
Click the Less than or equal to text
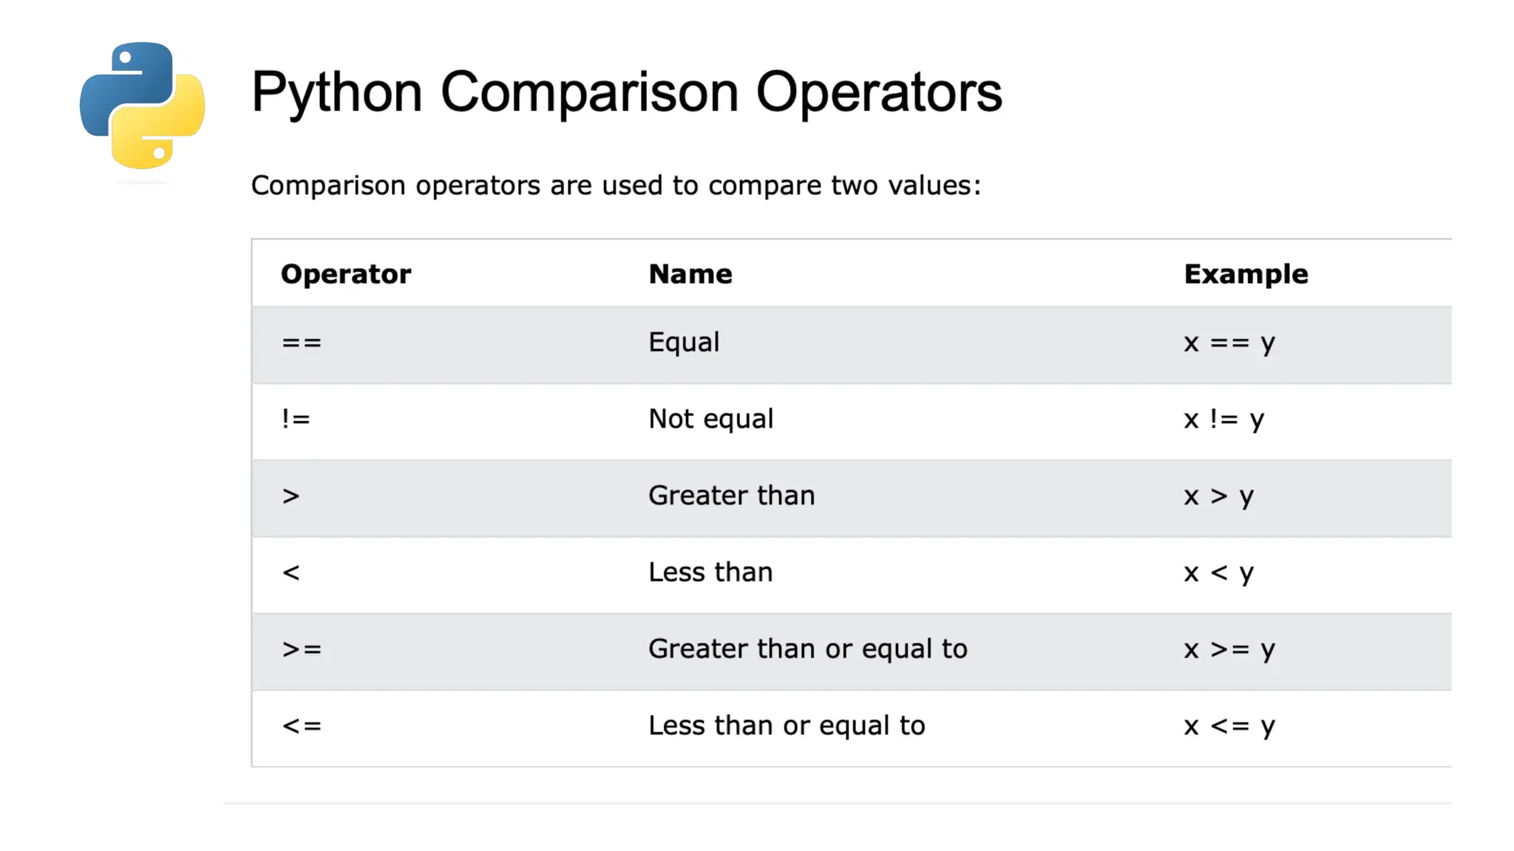(787, 725)
